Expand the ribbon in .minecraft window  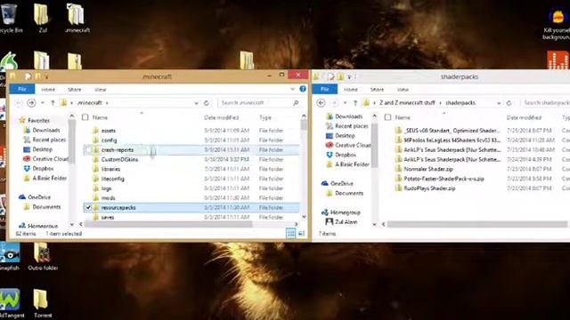point(293,89)
